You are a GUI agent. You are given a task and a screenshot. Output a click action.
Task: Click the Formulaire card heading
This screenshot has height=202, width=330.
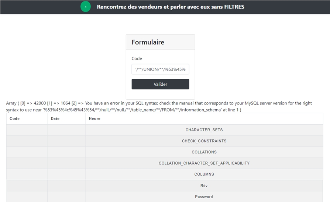point(148,42)
